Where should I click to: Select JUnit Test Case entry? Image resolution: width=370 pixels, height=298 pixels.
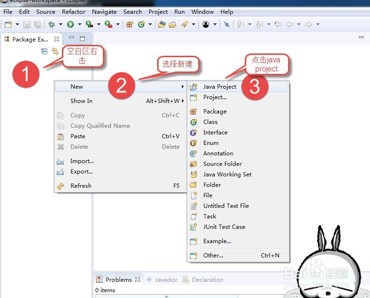tap(238, 227)
